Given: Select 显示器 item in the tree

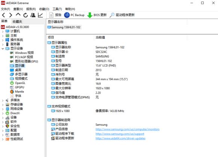Looking at the screenshot, I should click(x=17, y=66).
